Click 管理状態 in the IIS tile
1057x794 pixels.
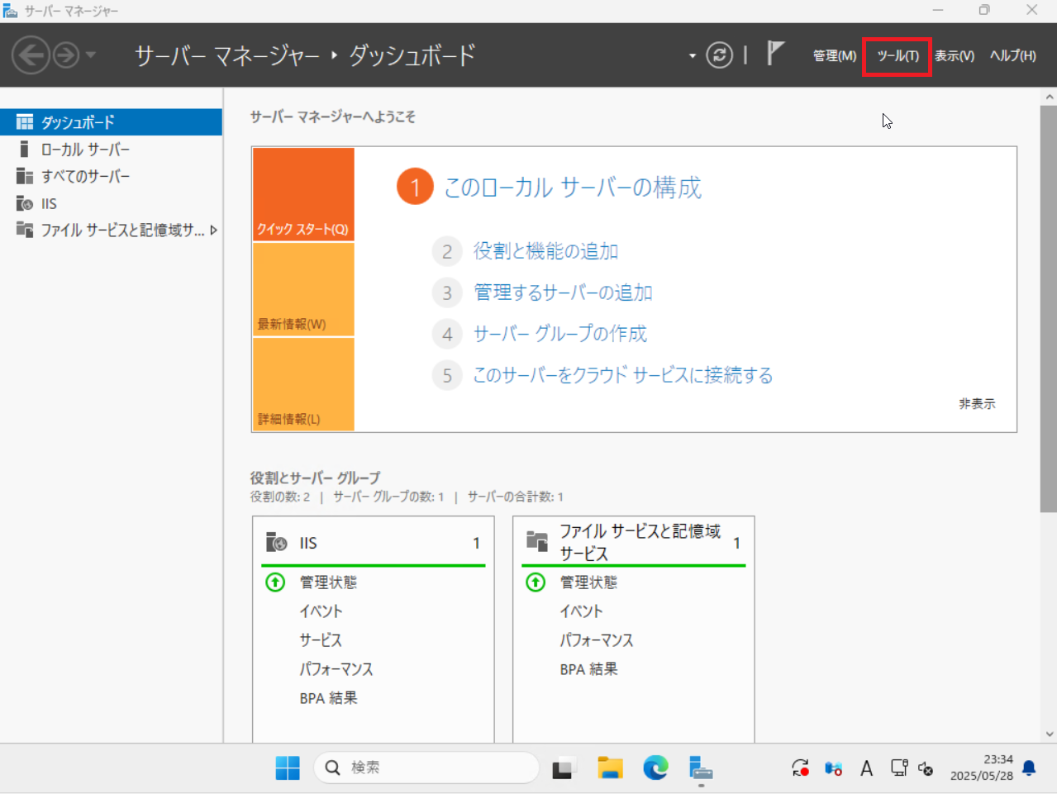pyautogui.click(x=328, y=582)
